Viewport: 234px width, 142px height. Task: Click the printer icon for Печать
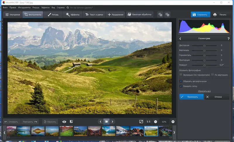[x=215, y=15]
